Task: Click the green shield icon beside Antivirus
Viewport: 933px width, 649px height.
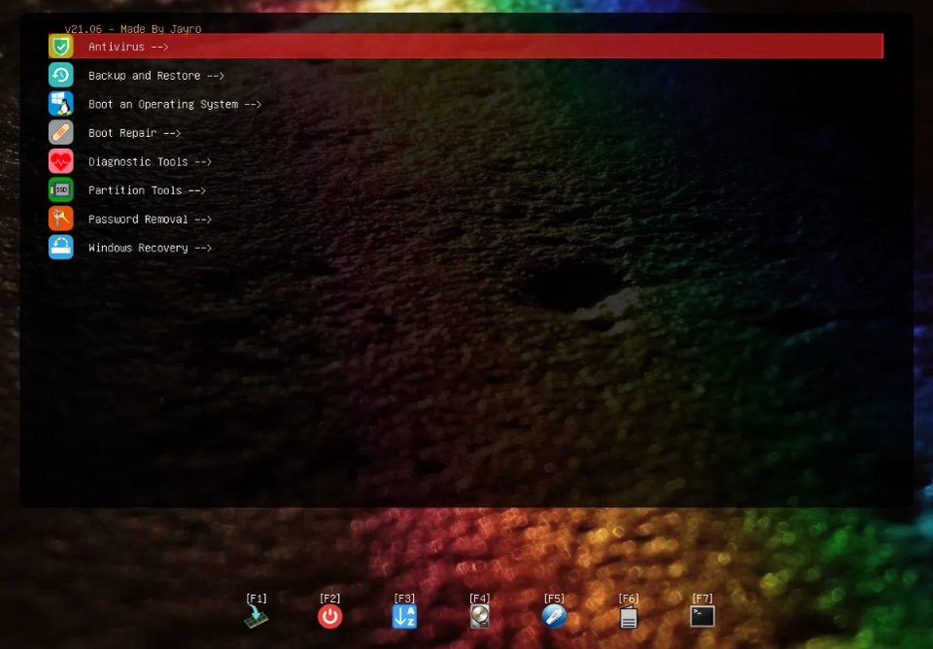Action: [x=60, y=47]
